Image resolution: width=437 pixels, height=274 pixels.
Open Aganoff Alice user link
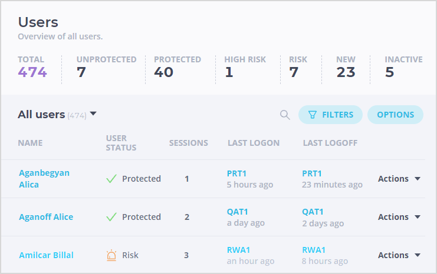[46, 217]
